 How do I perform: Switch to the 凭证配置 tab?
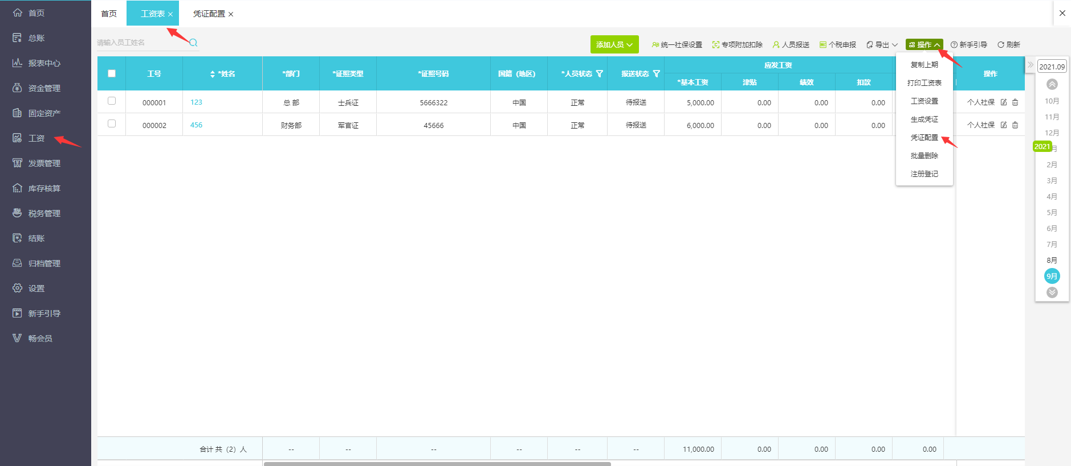209,14
